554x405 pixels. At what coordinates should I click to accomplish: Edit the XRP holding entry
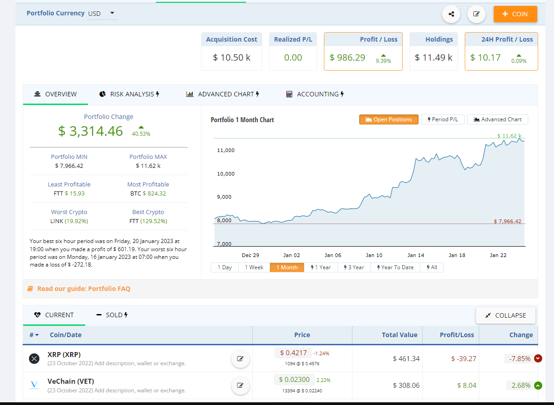pos(240,359)
